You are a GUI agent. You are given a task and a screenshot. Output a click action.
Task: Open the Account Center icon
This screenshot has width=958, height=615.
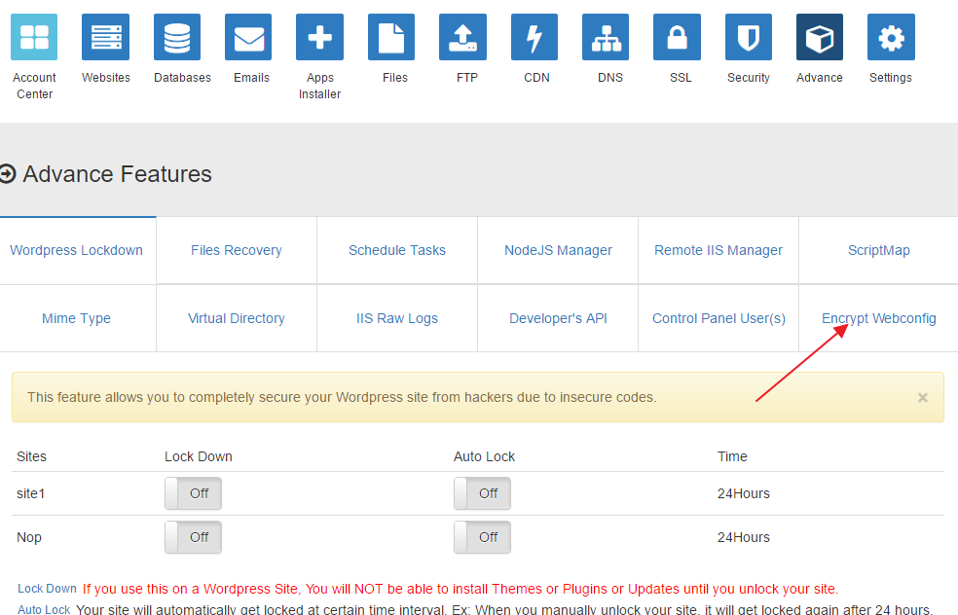tap(34, 37)
